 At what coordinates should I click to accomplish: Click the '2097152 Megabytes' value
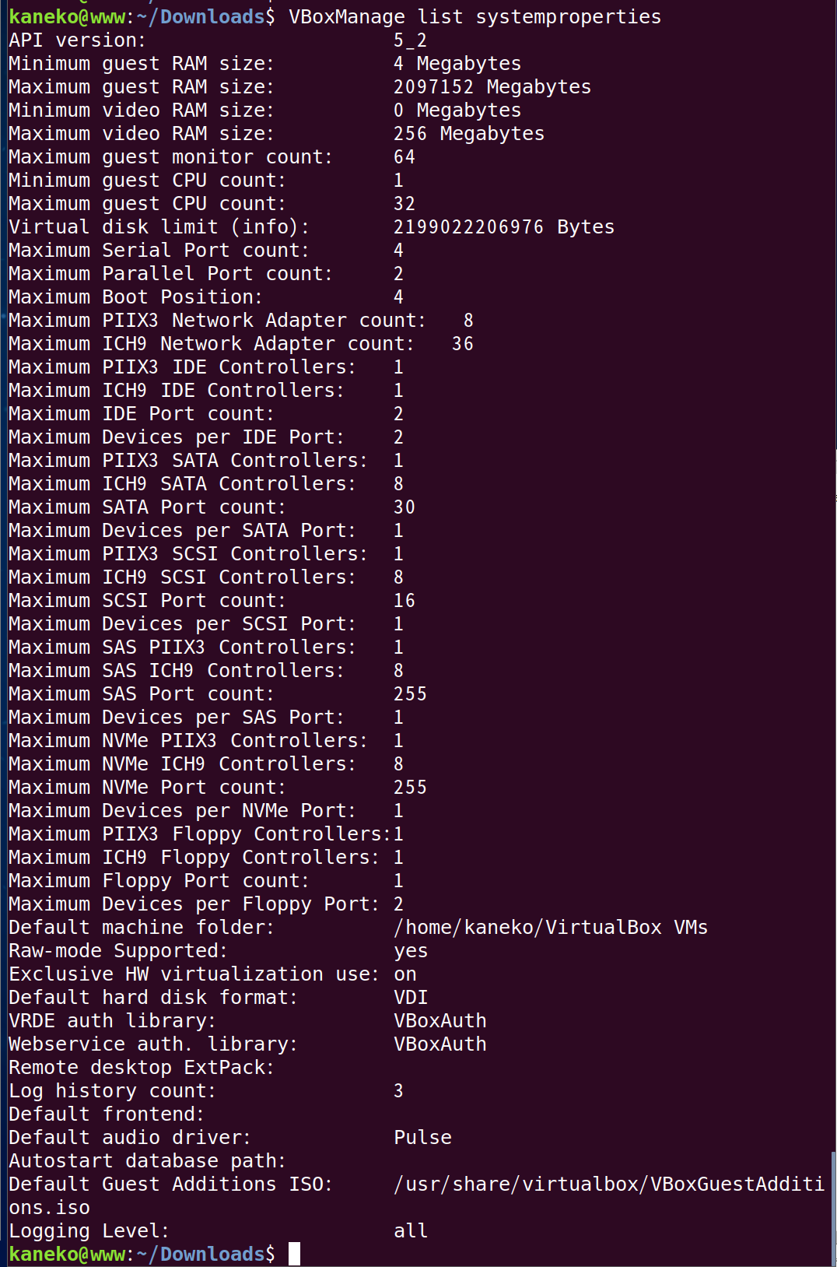click(x=492, y=86)
